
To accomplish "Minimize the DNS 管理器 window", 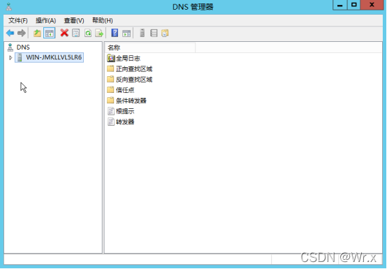I will 340,5.
